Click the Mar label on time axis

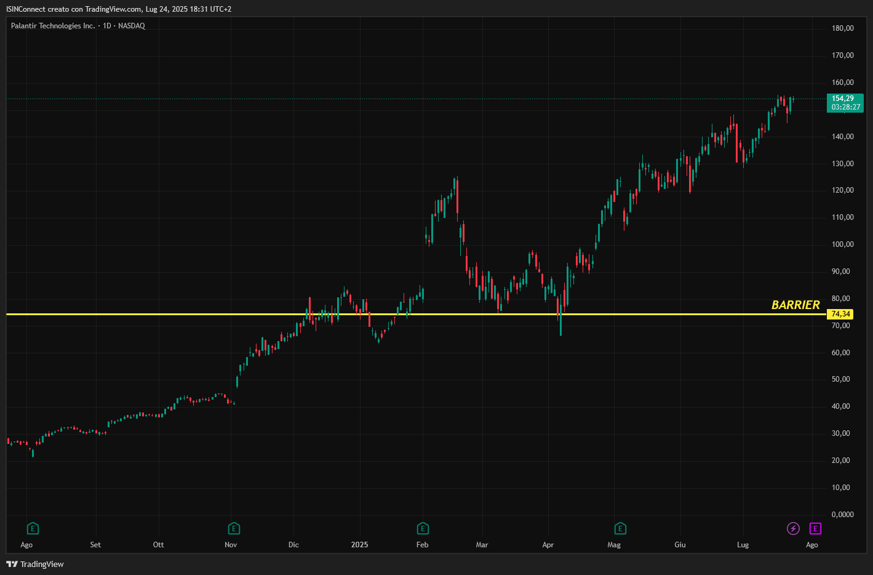click(x=482, y=545)
